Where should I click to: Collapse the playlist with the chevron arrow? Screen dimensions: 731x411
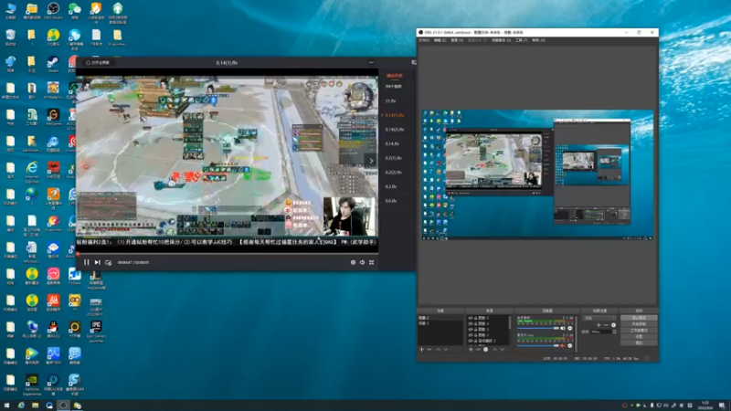pyautogui.click(x=372, y=161)
